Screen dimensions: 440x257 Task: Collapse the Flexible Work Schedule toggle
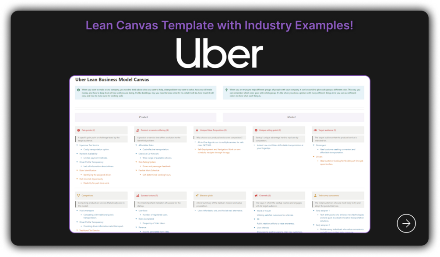[x=136, y=171]
